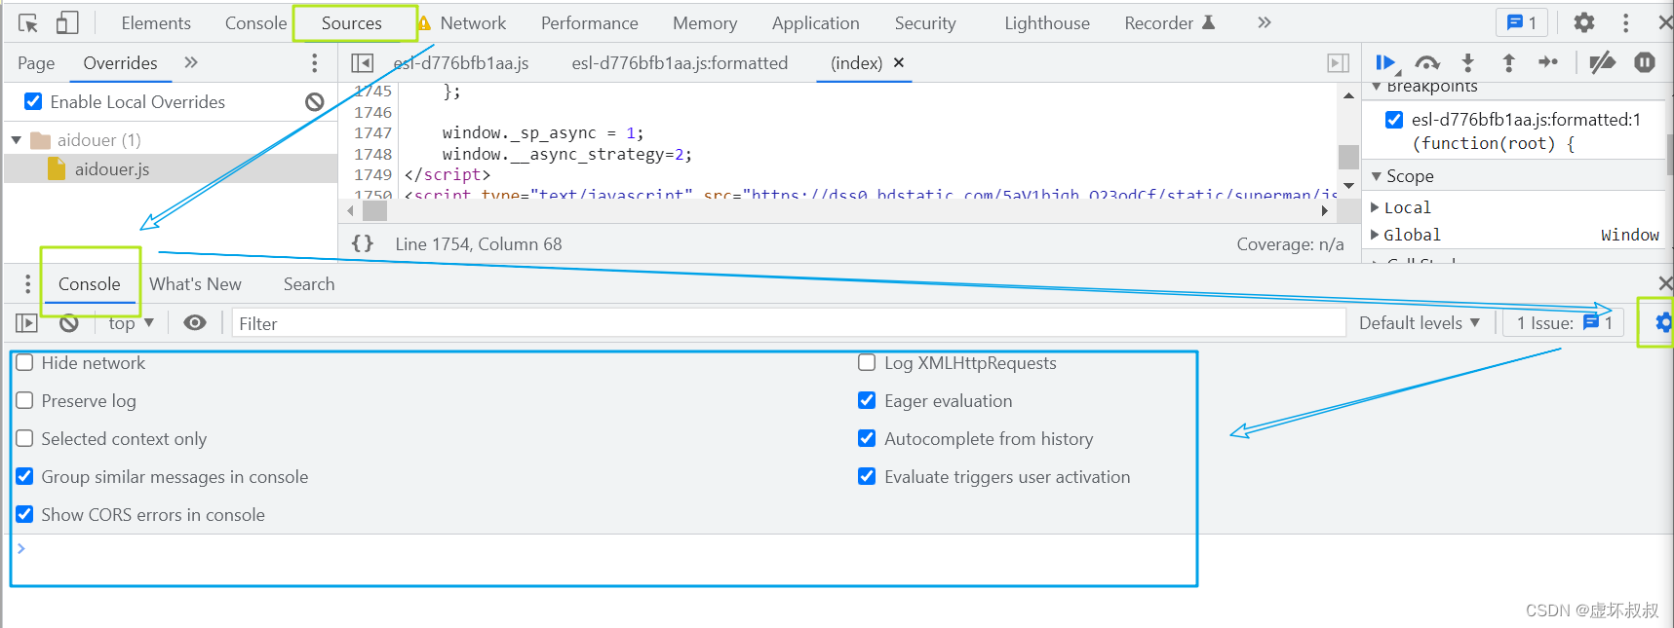Toggle the device toolbar icon
Viewport: 1674px width, 628px height.
click(67, 22)
